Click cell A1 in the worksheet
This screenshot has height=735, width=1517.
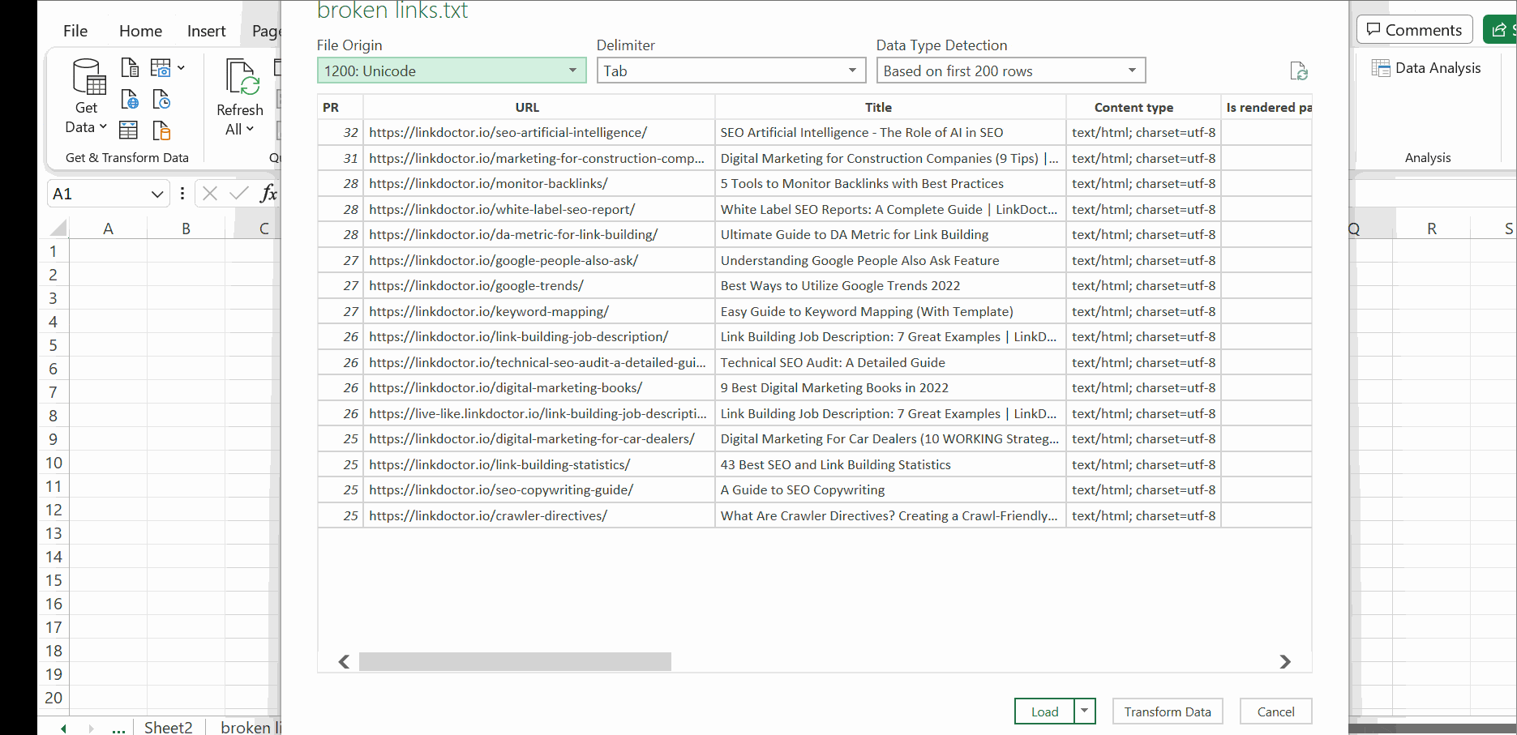108,251
